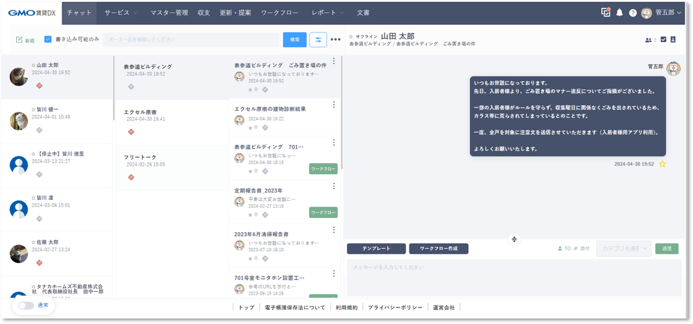Expand the サービス menu in the navbar
The height and width of the screenshot is (324, 693).
click(120, 13)
